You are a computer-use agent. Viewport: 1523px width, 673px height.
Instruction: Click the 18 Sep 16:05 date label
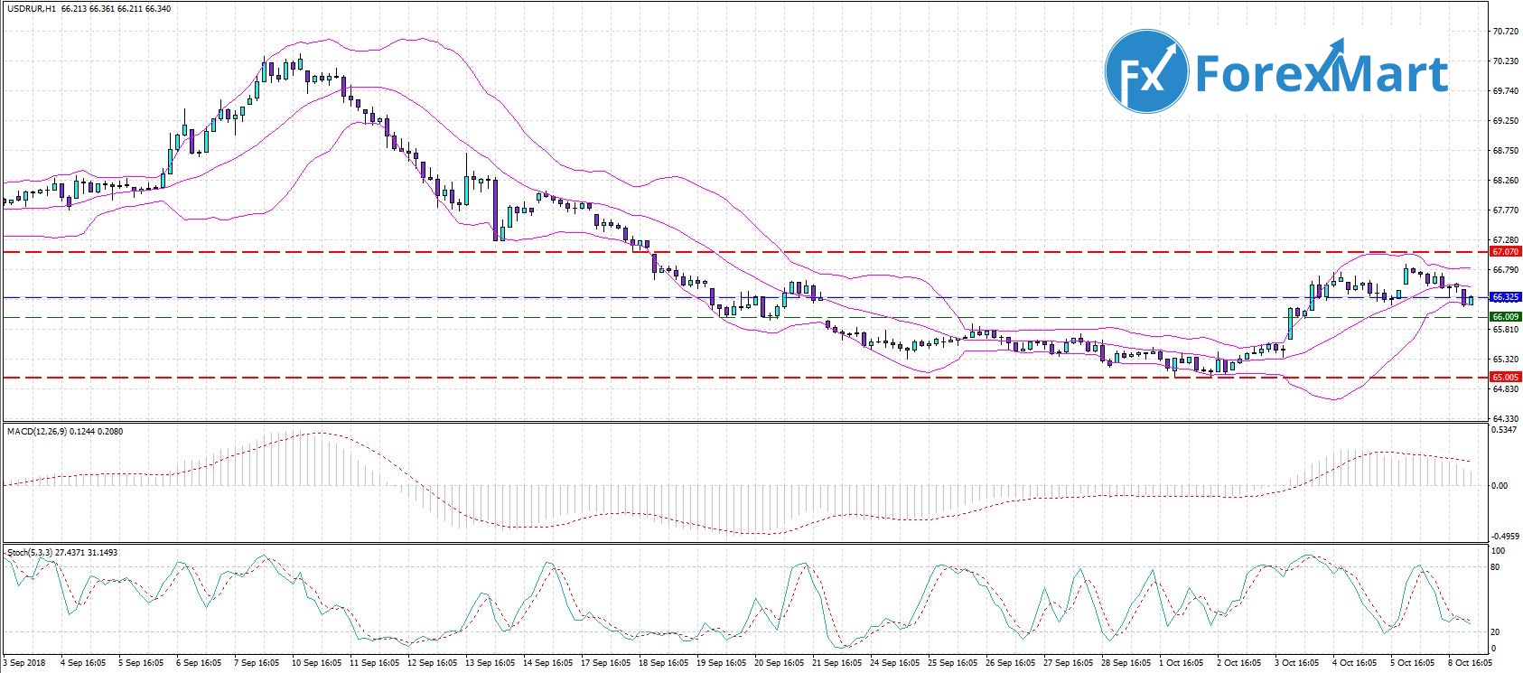click(664, 664)
